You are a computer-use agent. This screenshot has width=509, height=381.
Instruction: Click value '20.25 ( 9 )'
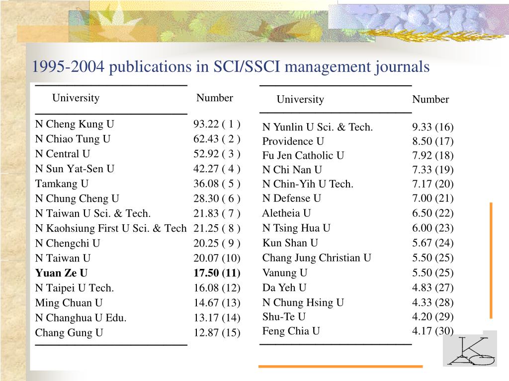coord(217,243)
